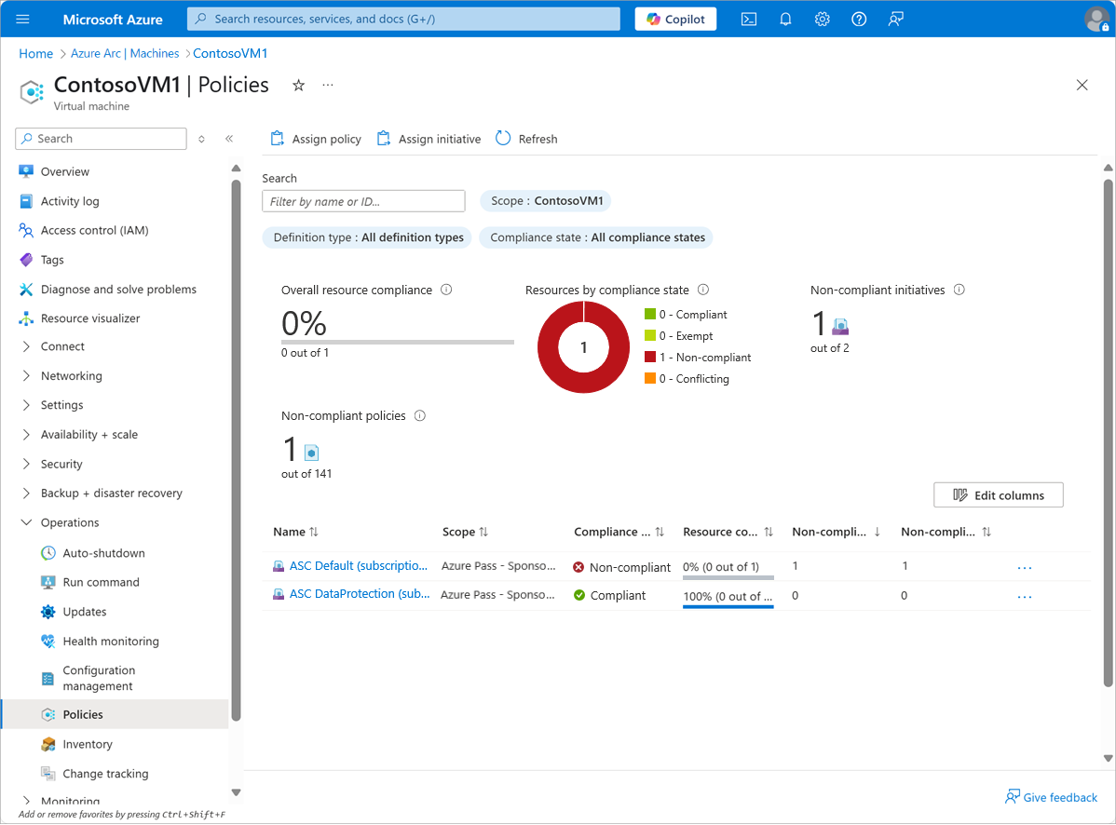Go to Home breadcrumb
Screen dimensions: 1116x825
click(35, 53)
